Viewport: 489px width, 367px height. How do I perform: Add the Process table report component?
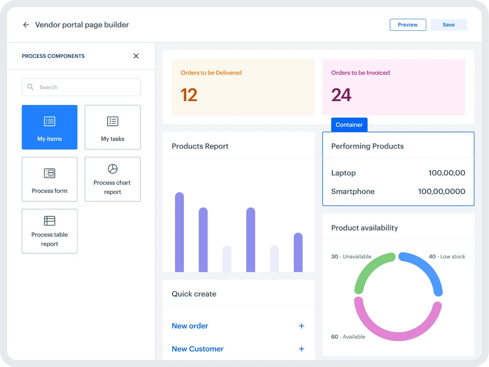click(49, 231)
